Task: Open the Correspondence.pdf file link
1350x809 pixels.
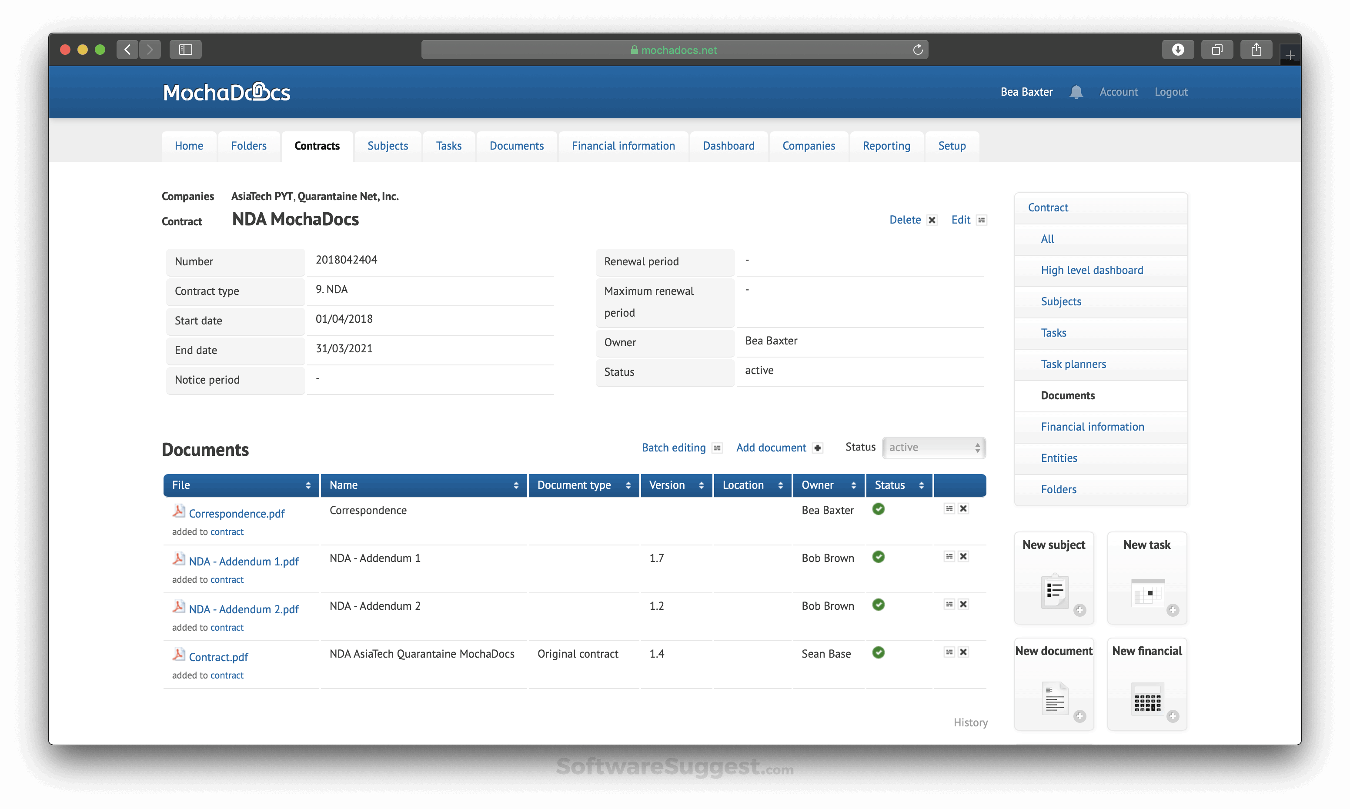Action: point(237,514)
